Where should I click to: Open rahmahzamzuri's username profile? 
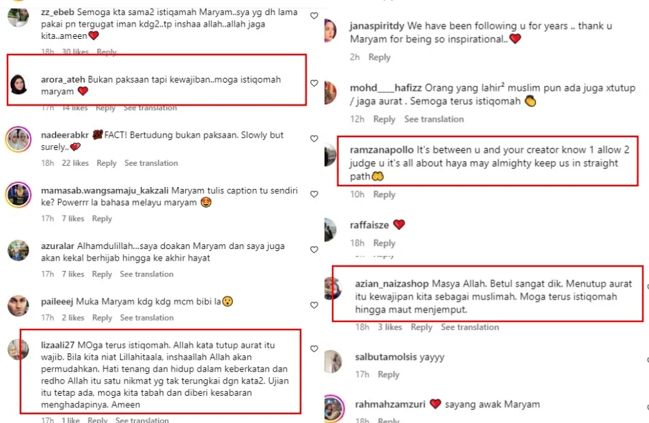click(x=390, y=404)
